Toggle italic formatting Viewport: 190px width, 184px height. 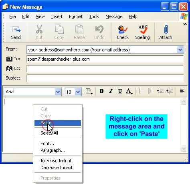[111, 91]
